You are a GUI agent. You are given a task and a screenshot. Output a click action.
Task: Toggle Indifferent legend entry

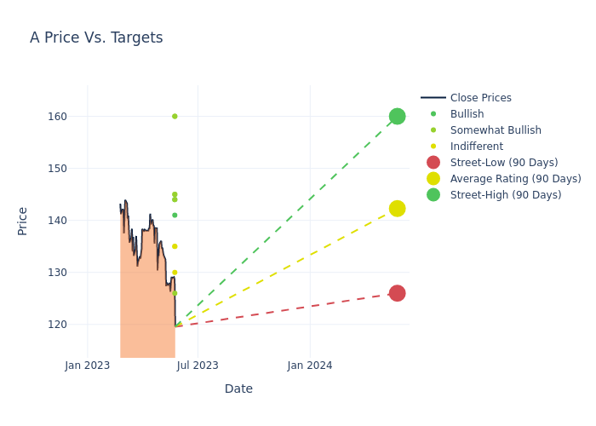pos(476,147)
